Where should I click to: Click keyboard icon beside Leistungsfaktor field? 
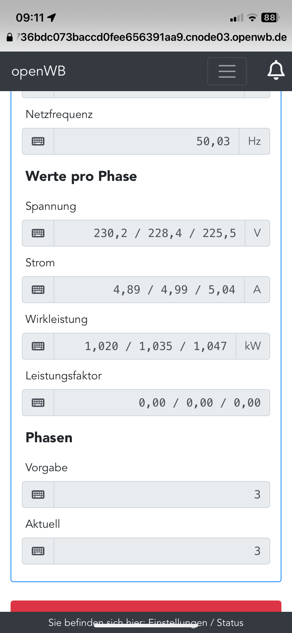click(38, 403)
